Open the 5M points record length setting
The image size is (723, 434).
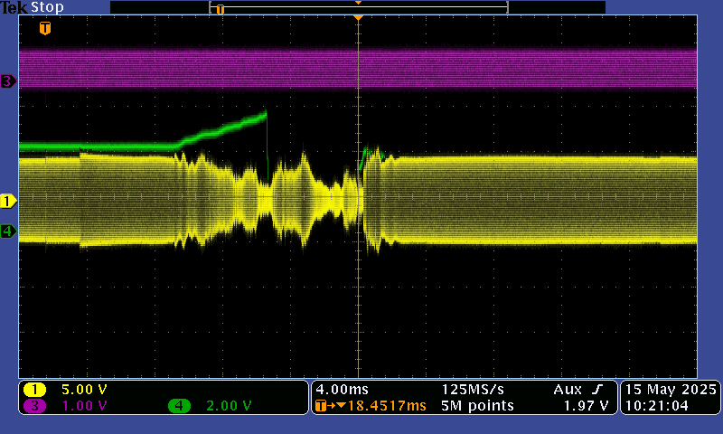pyautogui.click(x=477, y=406)
